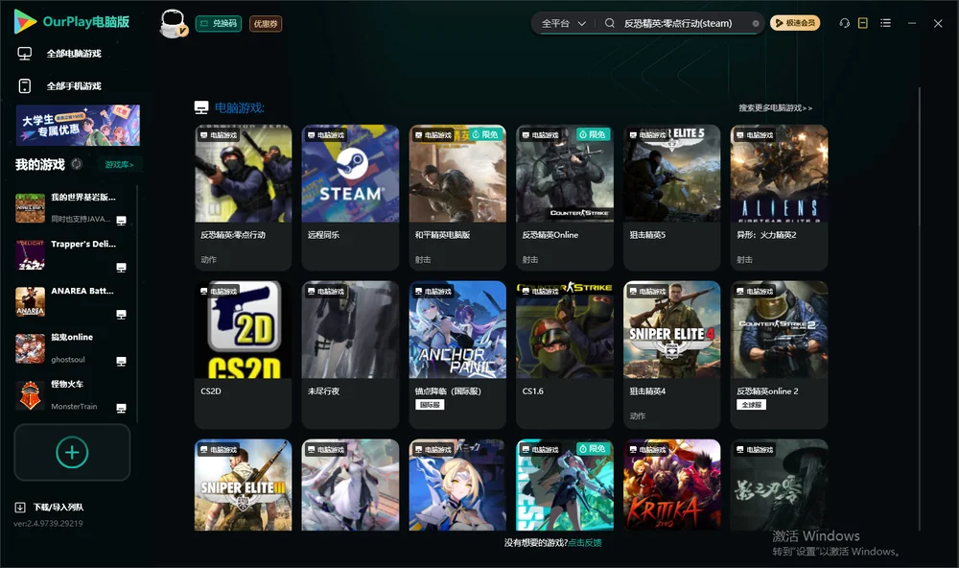The width and height of the screenshot is (959, 568).
Task: Click the search magnifier icon
Action: pyautogui.click(x=609, y=23)
